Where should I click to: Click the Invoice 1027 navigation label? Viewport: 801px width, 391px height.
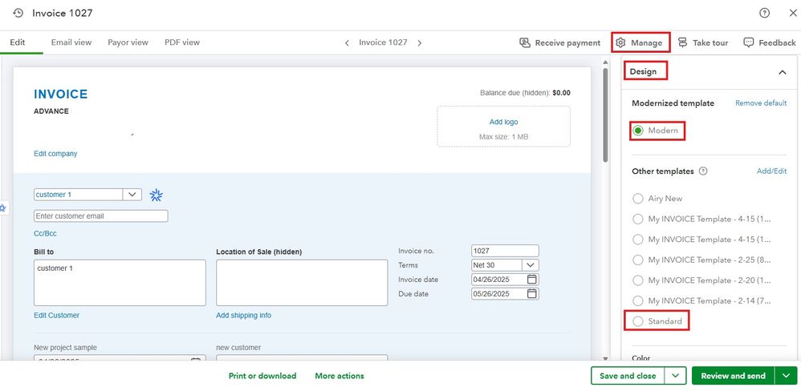point(383,42)
